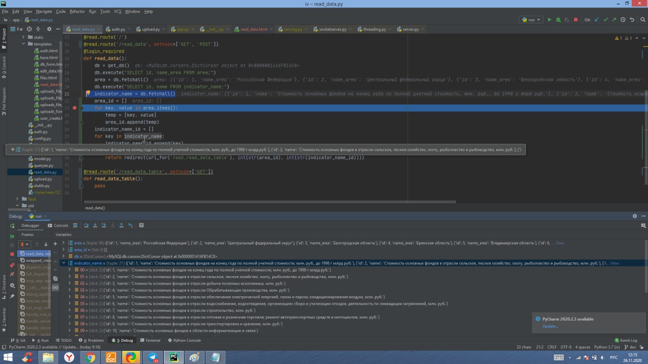Click the Python 3.7 (iv) interpreter in status bar
This screenshot has width=648, height=364.
tap(607, 347)
